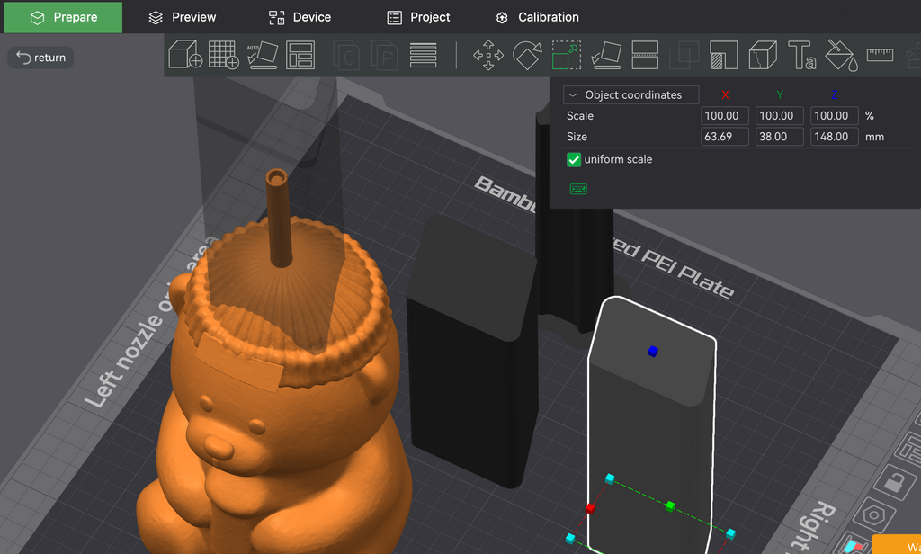
Task: Open the Color painting bucket tool
Action: point(841,55)
